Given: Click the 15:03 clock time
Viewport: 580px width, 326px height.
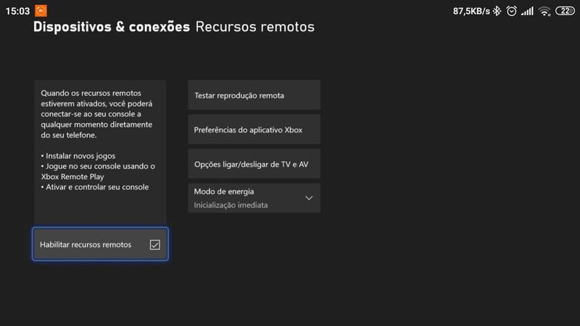Looking at the screenshot, I should pos(17,11).
